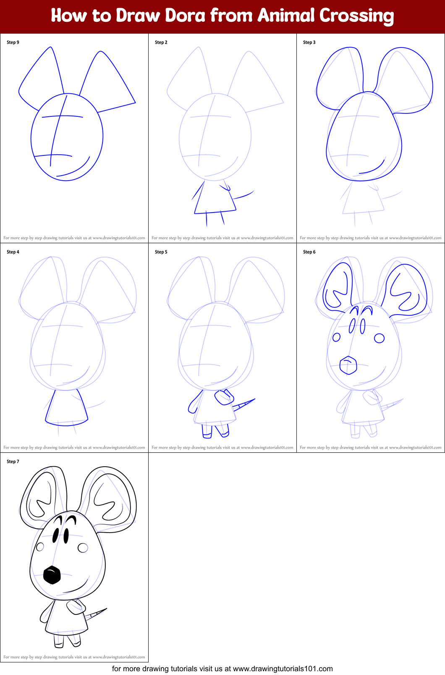Click the bottom 'for more drawing tutorials visit us' text

(x=222, y=669)
